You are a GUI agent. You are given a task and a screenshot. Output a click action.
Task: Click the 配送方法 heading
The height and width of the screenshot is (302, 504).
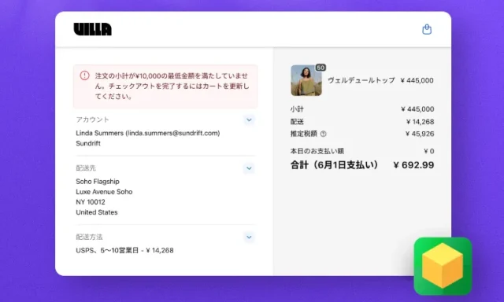point(89,238)
